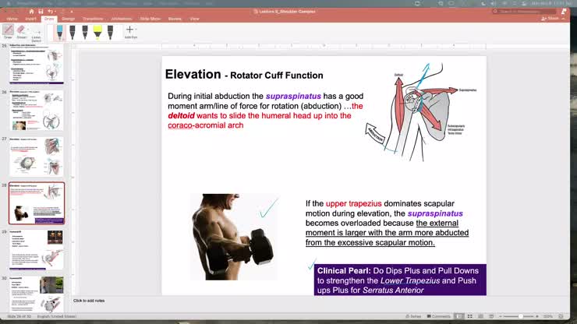This screenshot has width=577, height=324.
Task: Pick the blue pen
Action: pos(60,32)
